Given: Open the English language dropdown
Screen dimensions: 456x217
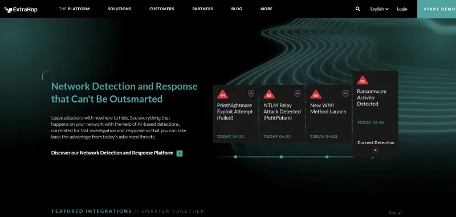Looking at the screenshot, I should pyautogui.click(x=379, y=9).
